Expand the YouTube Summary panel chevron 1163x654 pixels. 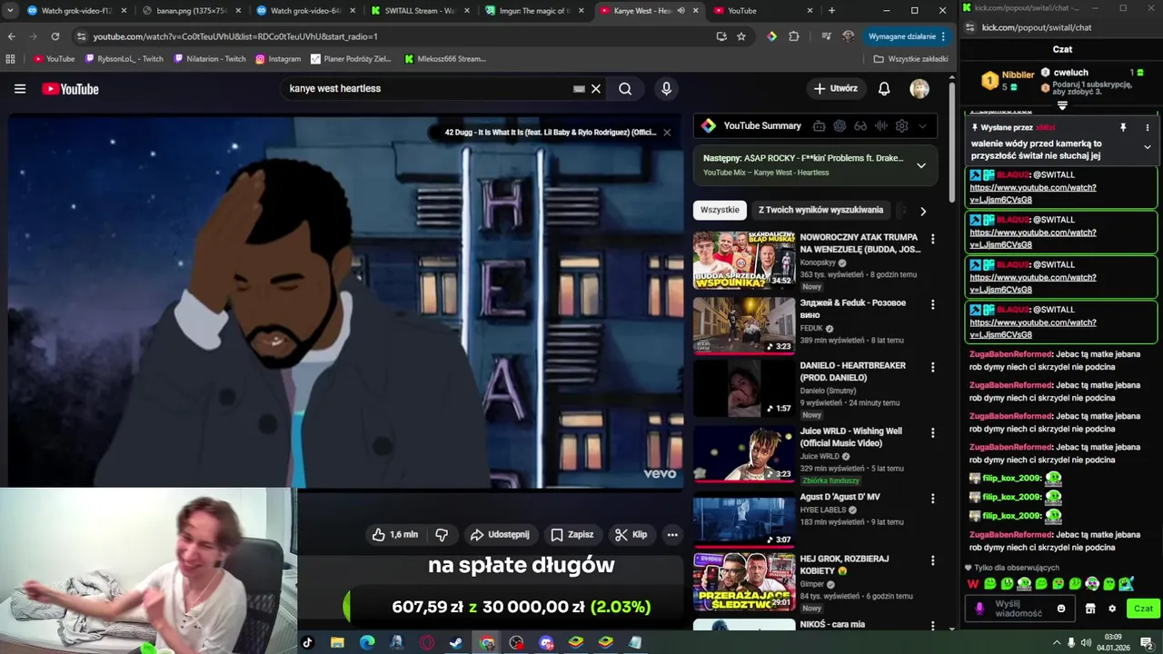(922, 126)
